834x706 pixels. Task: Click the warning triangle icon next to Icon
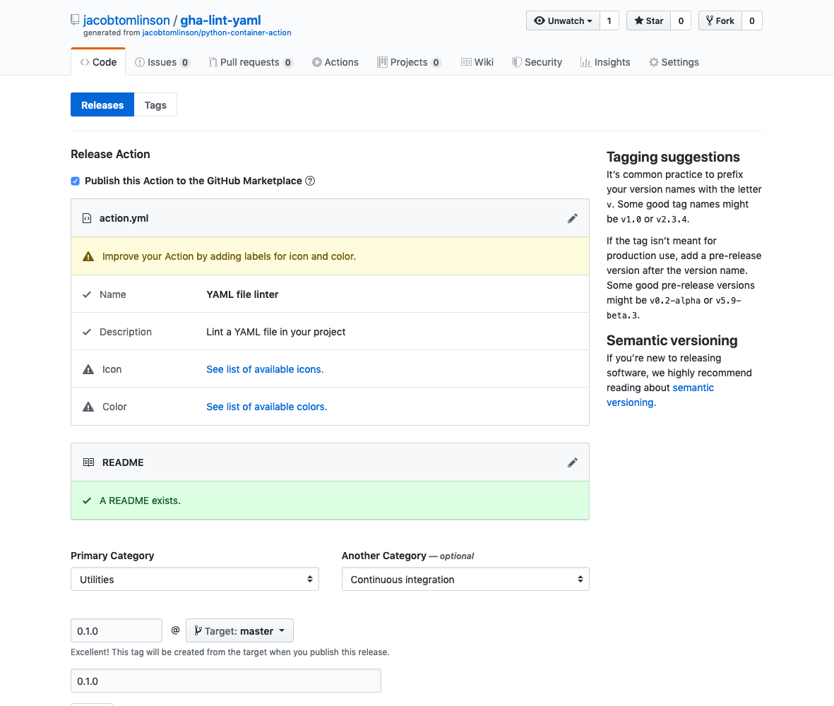88,369
